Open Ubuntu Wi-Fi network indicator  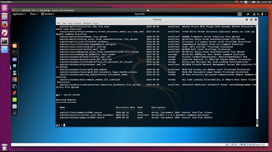241,2
